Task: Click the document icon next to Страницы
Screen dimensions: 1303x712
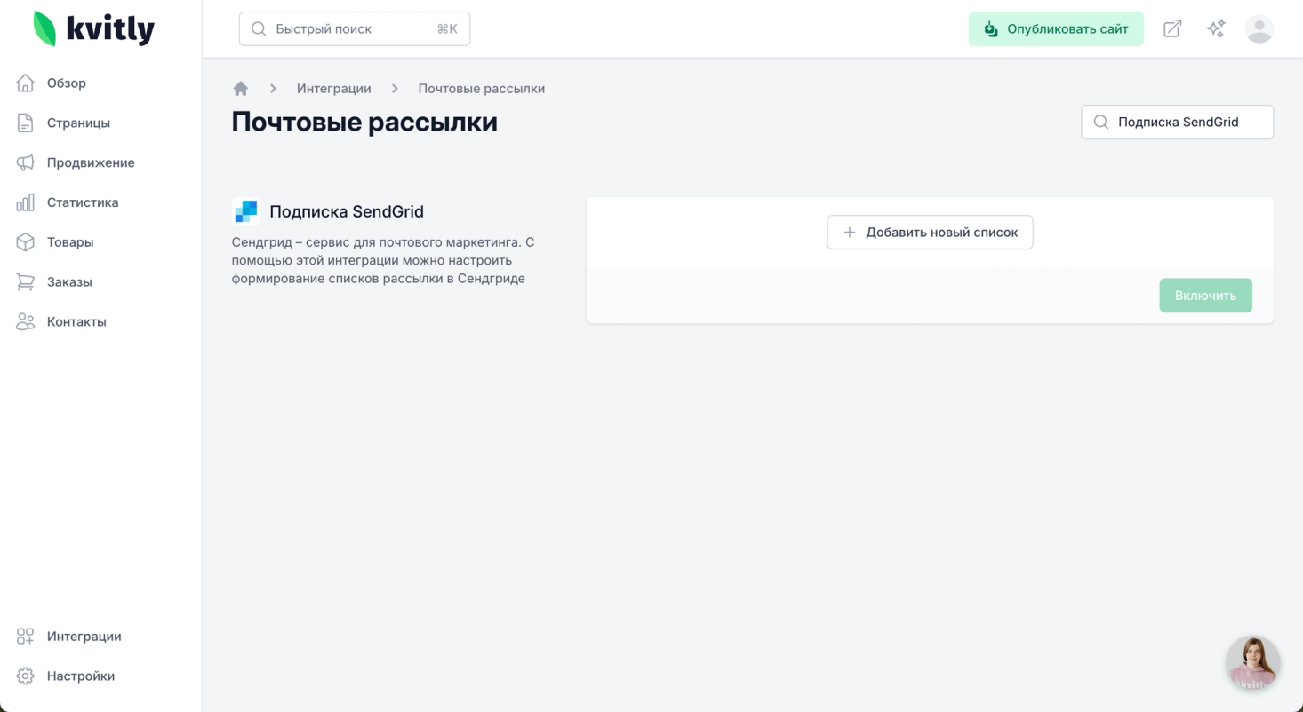Action: (26, 123)
